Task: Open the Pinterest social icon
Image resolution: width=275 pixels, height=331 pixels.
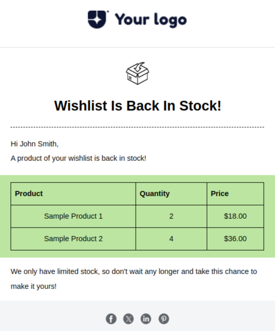Action: 164,319
